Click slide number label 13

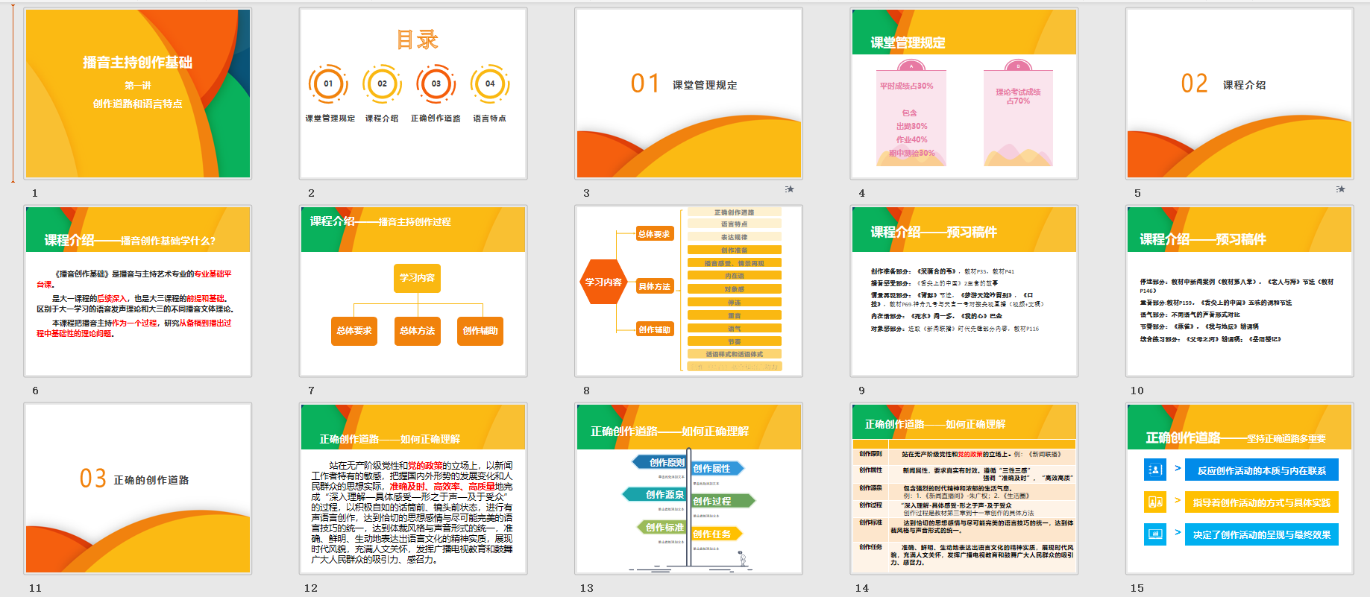point(587,588)
